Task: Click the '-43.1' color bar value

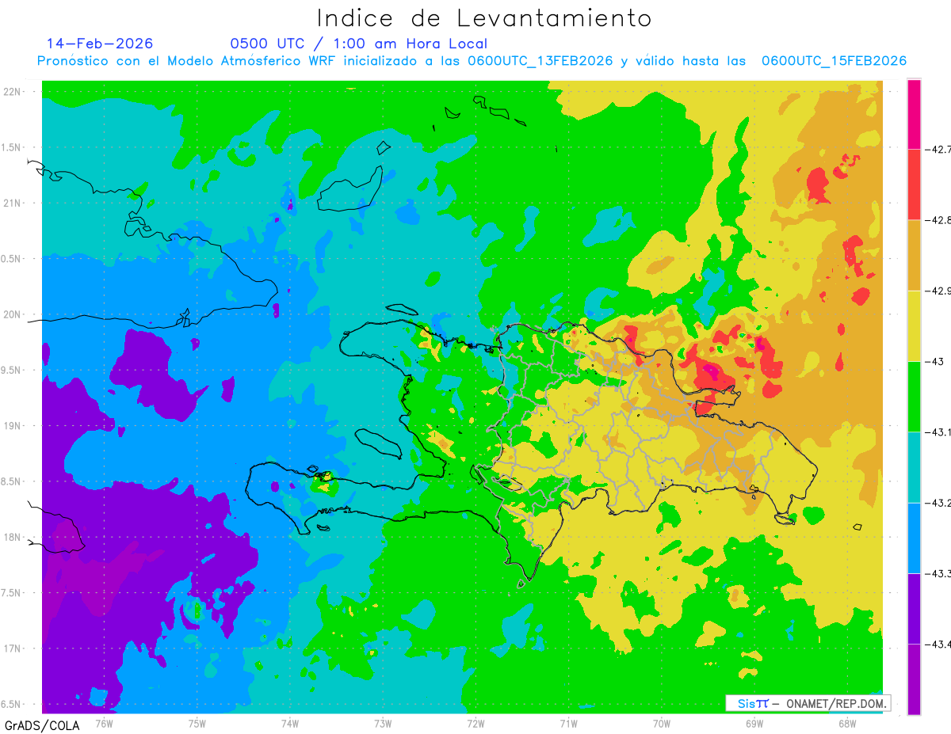Action: click(938, 432)
